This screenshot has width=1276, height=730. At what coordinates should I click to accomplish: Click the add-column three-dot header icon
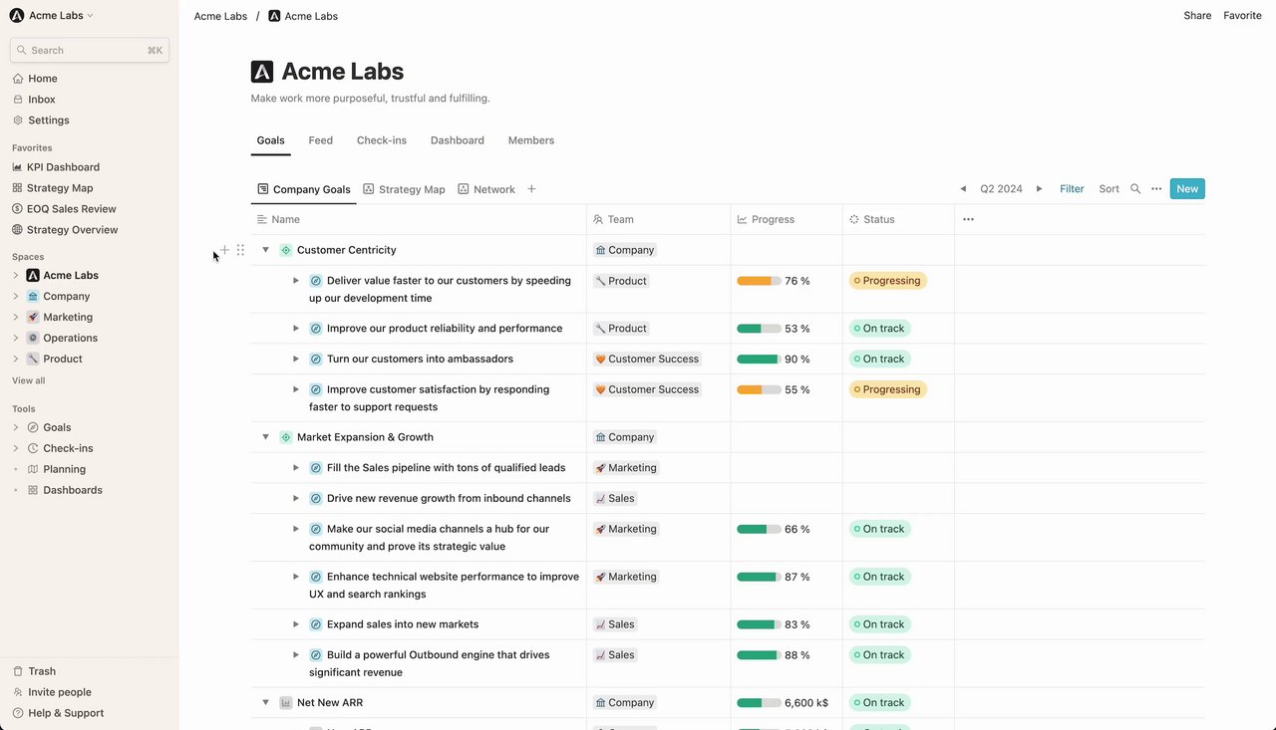click(968, 219)
